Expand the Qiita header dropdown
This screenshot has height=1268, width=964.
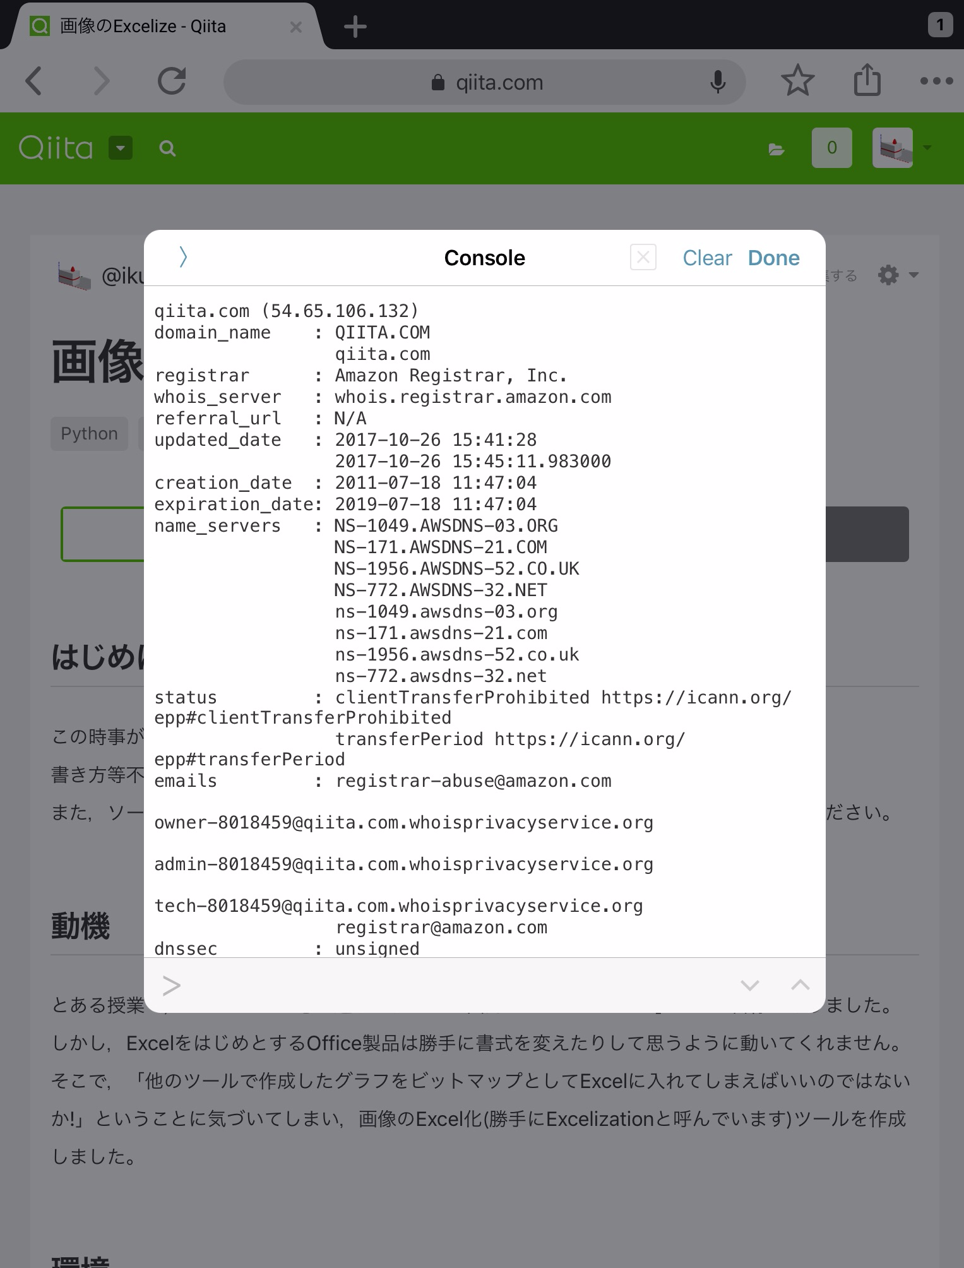121,148
